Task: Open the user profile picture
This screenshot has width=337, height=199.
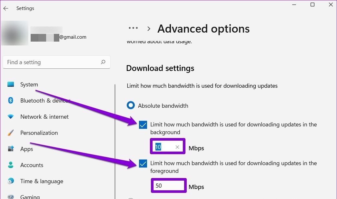Action: [x=15, y=33]
